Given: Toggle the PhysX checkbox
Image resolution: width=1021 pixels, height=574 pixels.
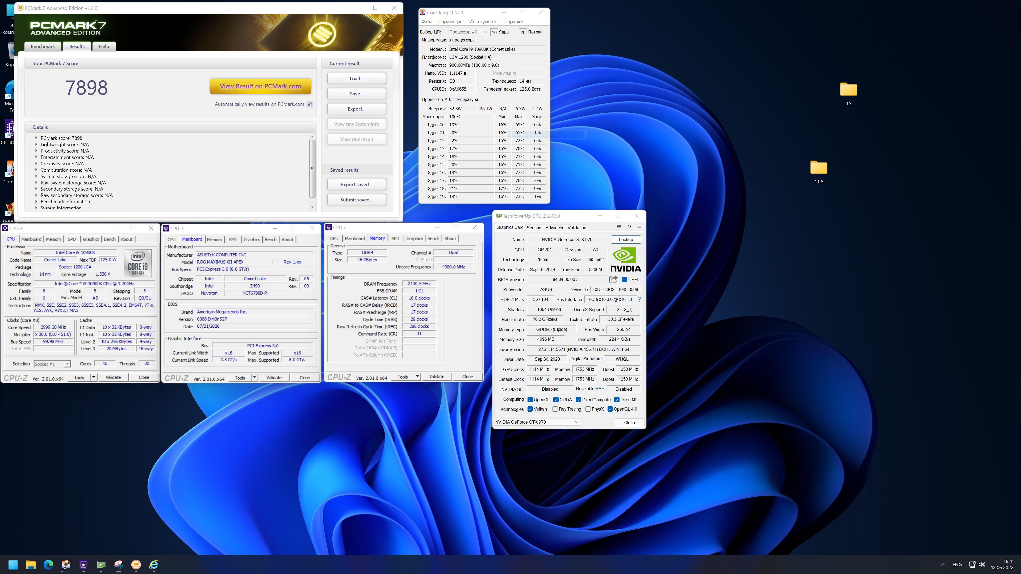Looking at the screenshot, I should tap(588, 409).
